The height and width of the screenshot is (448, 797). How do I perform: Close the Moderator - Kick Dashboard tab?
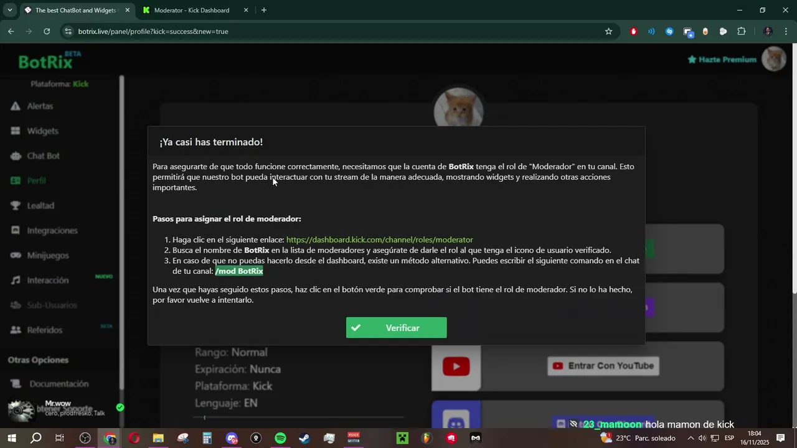pyautogui.click(x=246, y=10)
